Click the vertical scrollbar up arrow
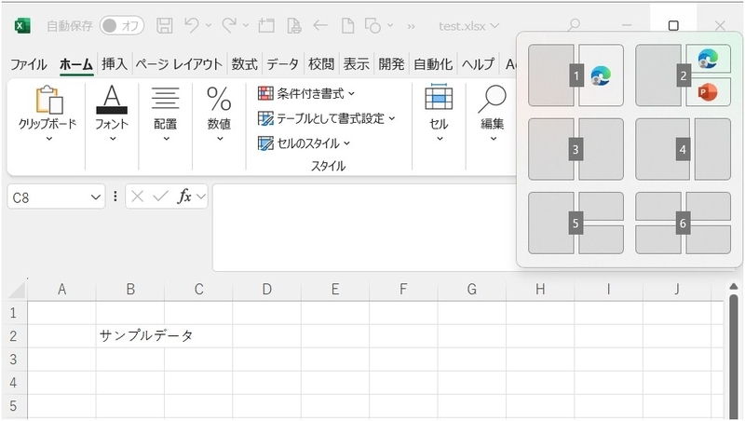The width and height of the screenshot is (745, 421). pyautogui.click(x=734, y=286)
